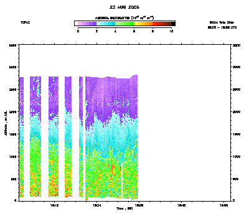This screenshot has width=249, height=224.
Task: Click the right-axis 1500 altitude label
Action: [x=237, y=134]
